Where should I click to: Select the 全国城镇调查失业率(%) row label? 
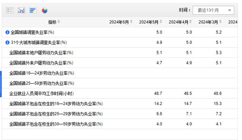pos(32,32)
